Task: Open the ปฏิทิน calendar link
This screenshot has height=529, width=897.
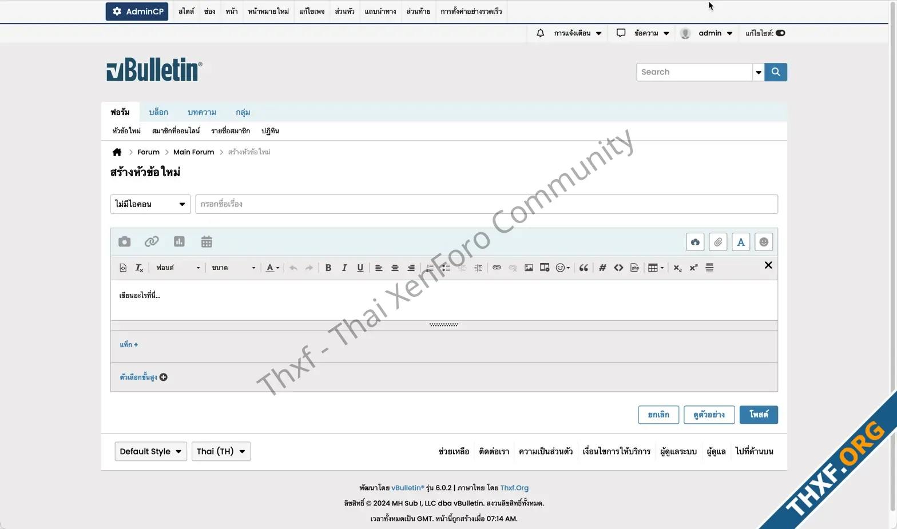Action: 270,131
